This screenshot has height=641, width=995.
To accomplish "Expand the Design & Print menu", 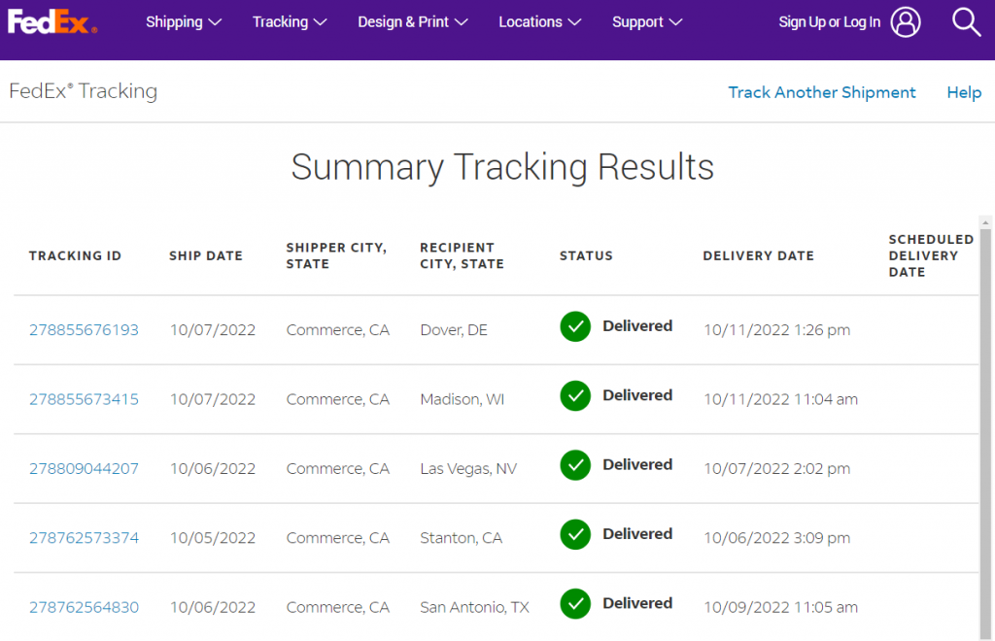I will (412, 22).
